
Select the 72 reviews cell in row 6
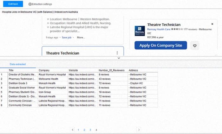(113, 96)
